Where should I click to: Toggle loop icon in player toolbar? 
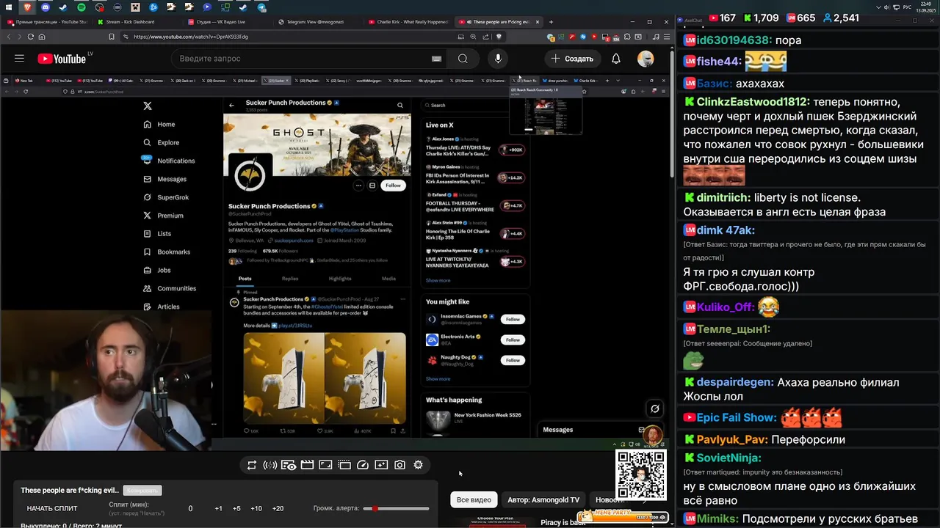(251, 465)
